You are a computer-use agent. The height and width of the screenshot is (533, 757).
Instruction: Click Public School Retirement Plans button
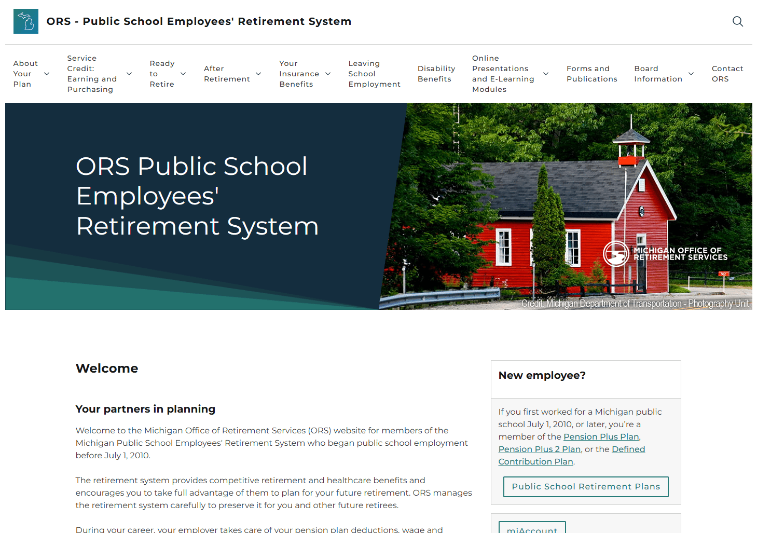[x=586, y=486]
